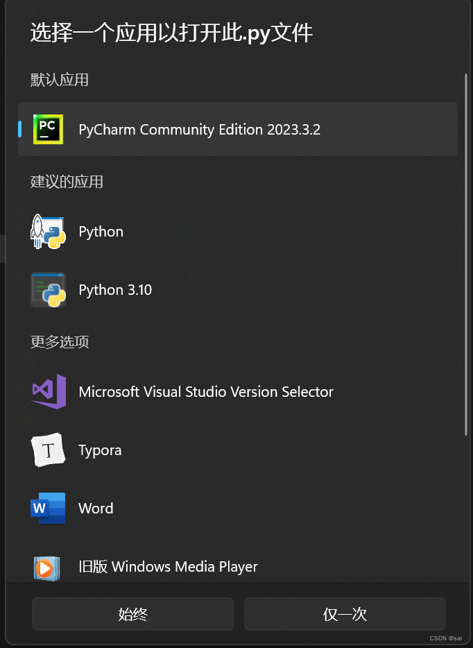Click the app list vertical scrollbar
Image resolution: width=473 pixels, height=648 pixels.
466,254
